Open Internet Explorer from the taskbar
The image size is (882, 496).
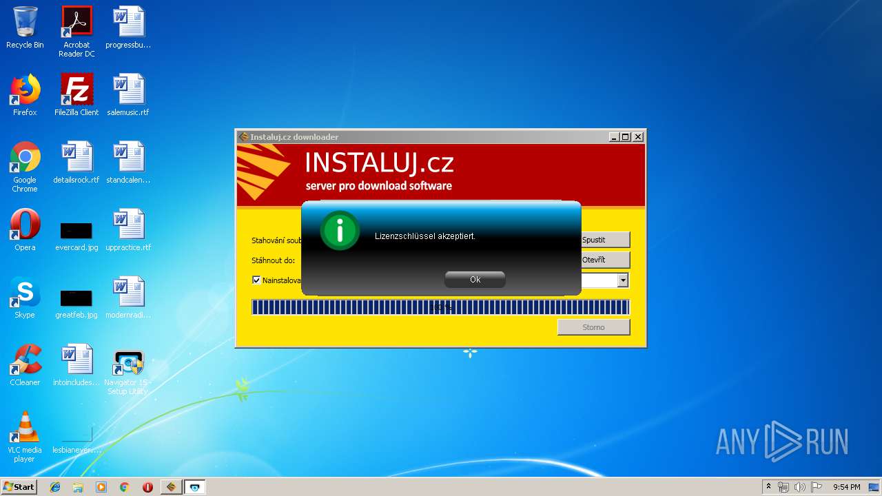(x=55, y=487)
